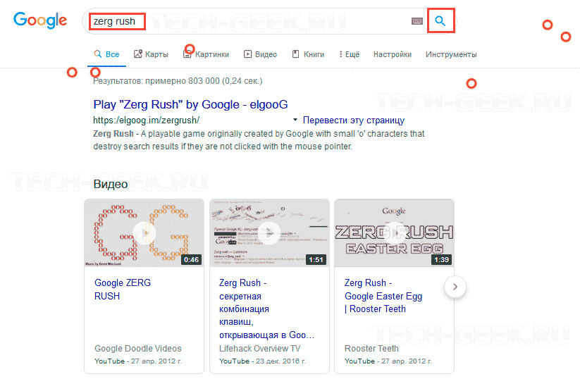Expand dropdown arrow next to elgoog URL
The height and width of the screenshot is (379, 580).
coord(295,120)
